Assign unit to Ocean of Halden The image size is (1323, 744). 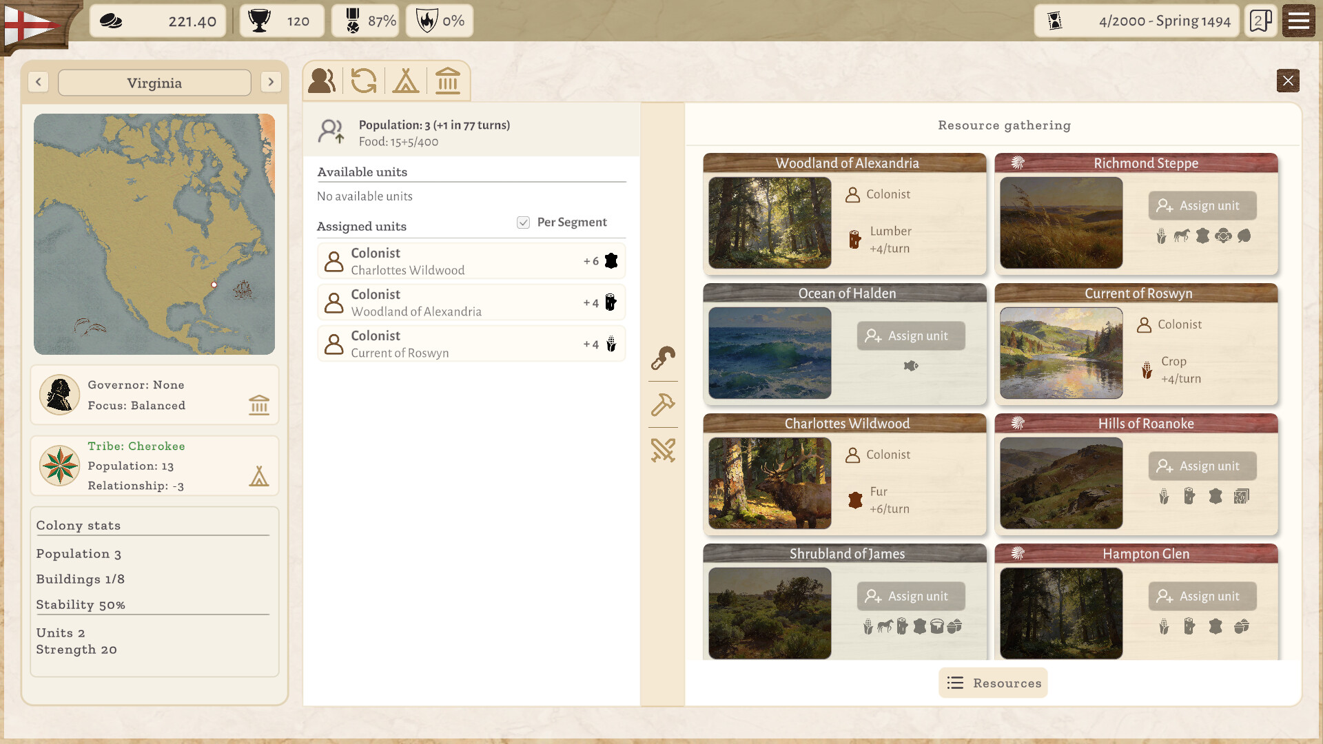point(911,336)
